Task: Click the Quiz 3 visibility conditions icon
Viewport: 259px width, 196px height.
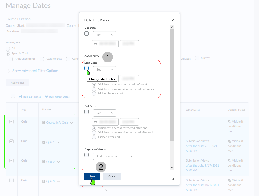Action: pyautogui.click(x=230, y=180)
